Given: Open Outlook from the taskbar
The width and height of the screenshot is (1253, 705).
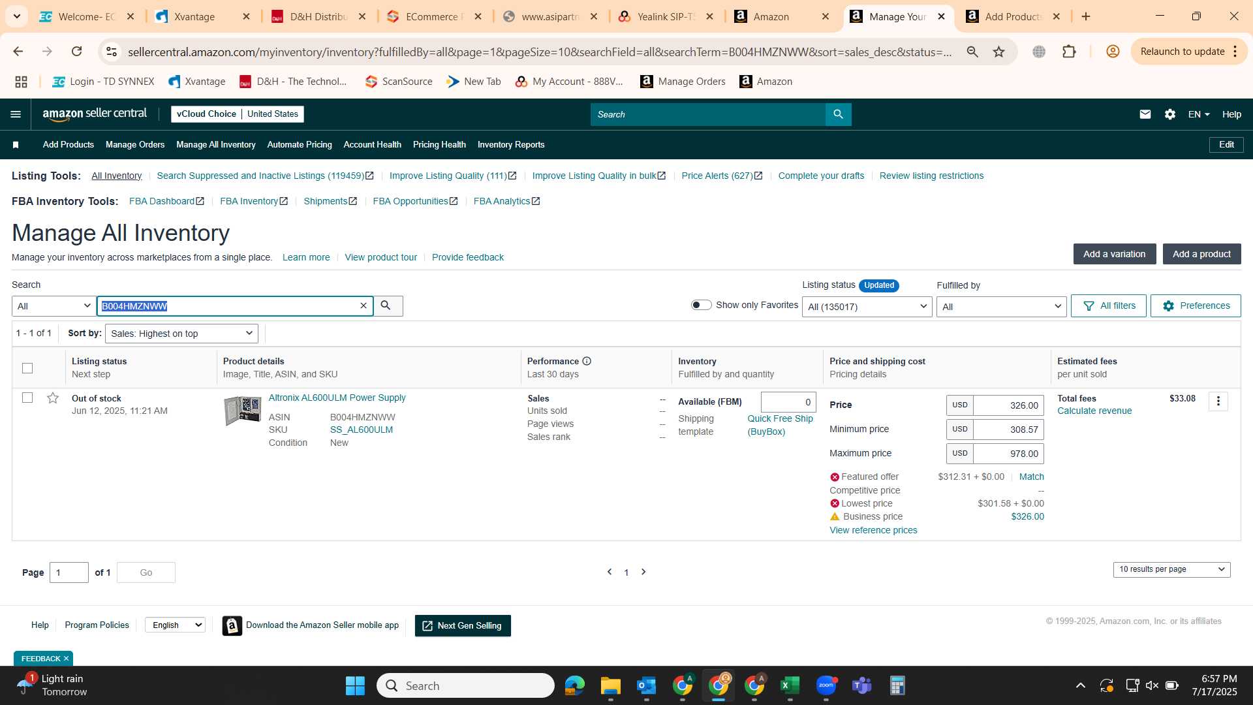Looking at the screenshot, I should pos(646,685).
